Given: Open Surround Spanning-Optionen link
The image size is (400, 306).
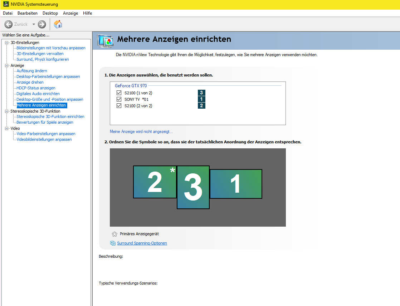Looking at the screenshot, I should coord(142,243).
